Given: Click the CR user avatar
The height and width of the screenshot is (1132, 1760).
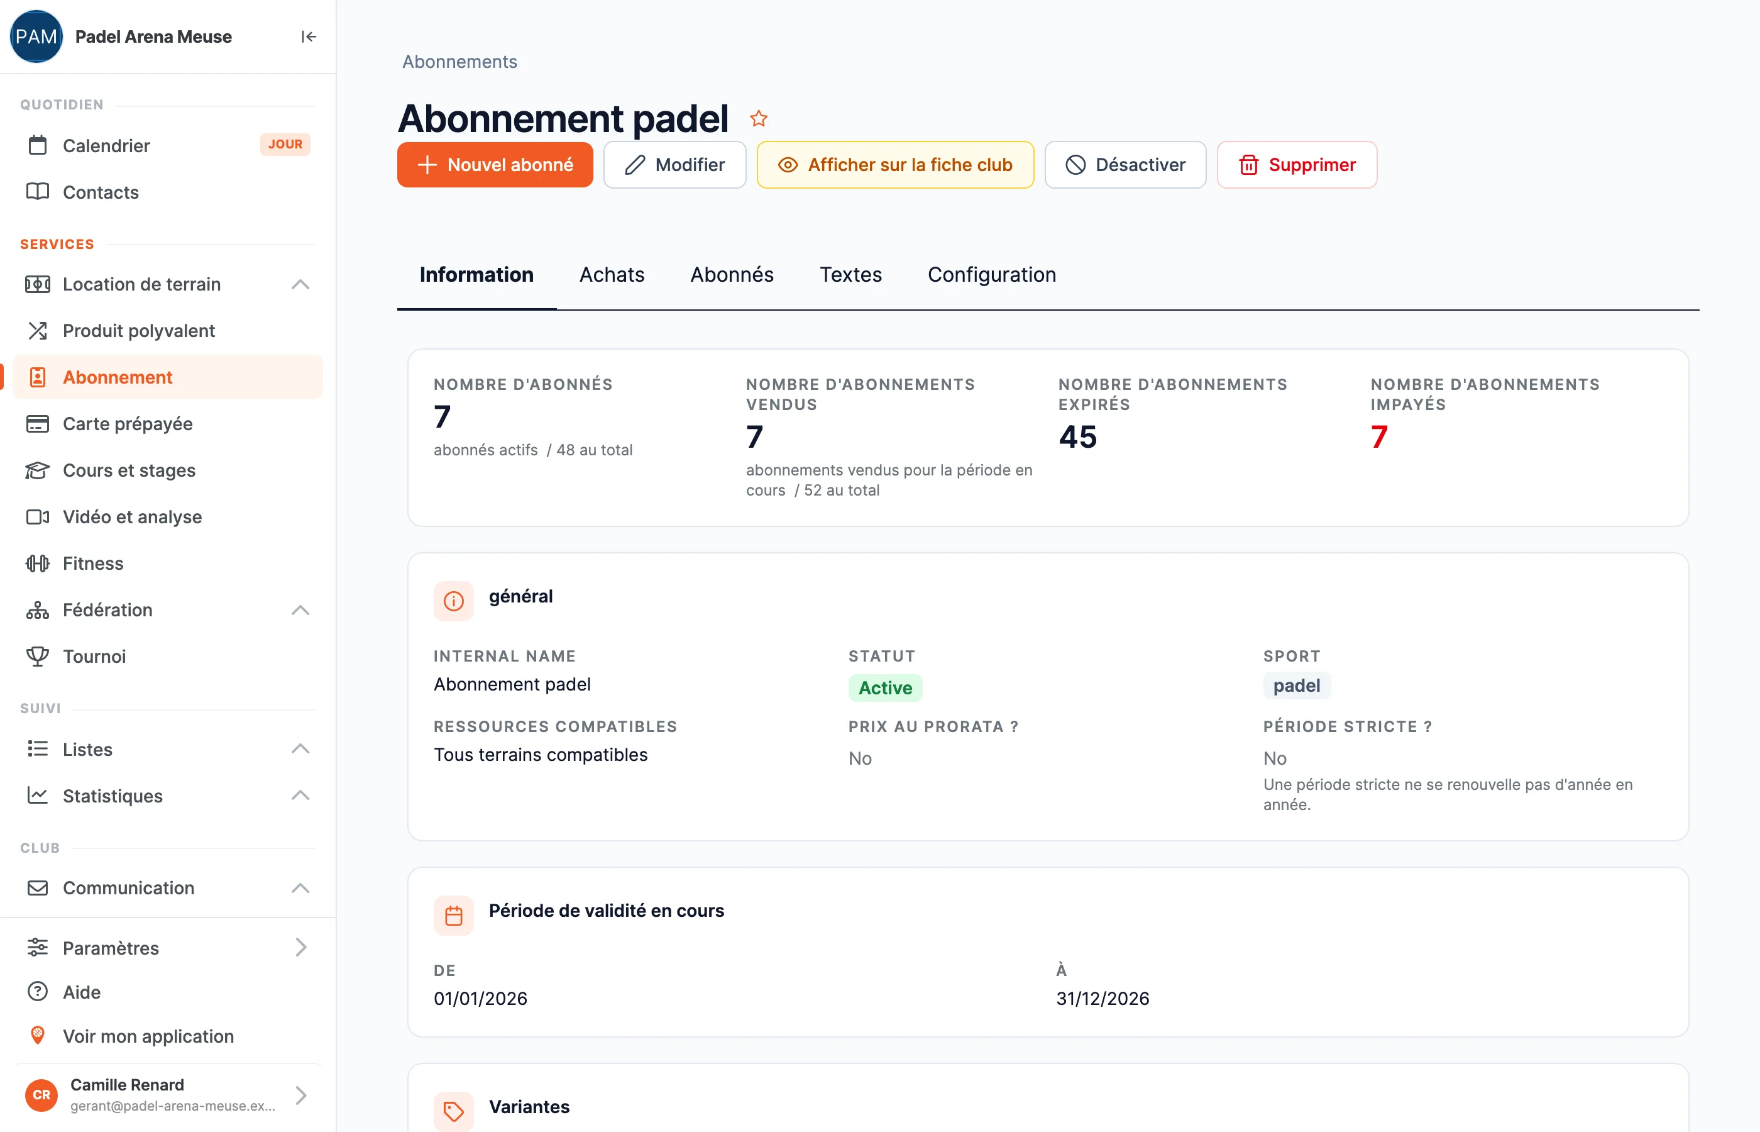Looking at the screenshot, I should [42, 1096].
